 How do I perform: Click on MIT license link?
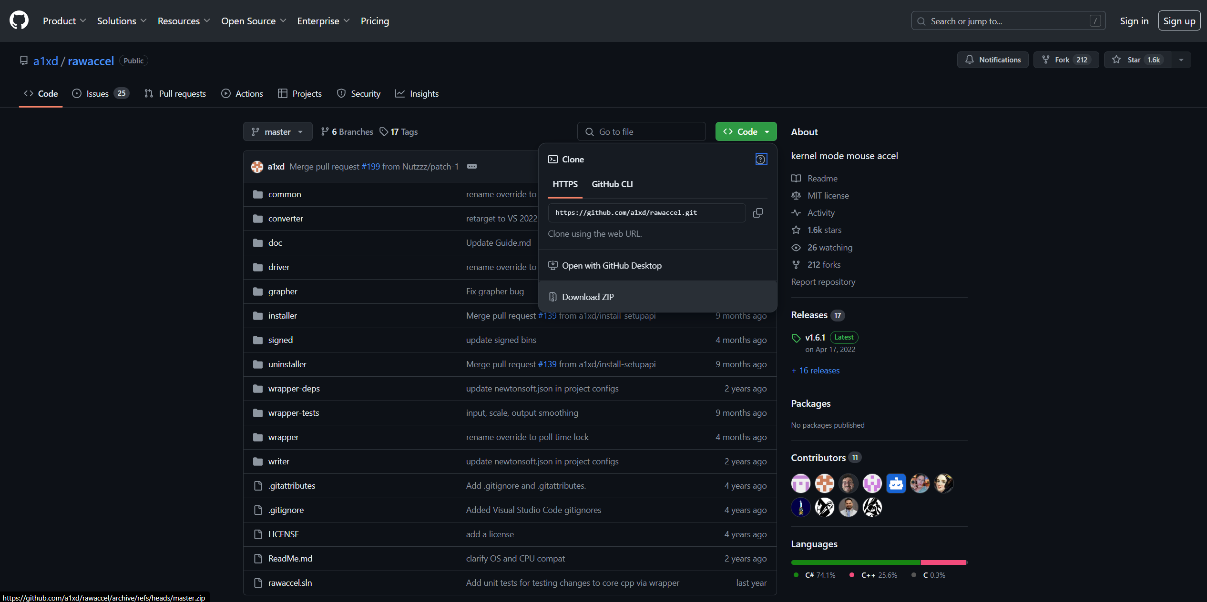pos(828,195)
